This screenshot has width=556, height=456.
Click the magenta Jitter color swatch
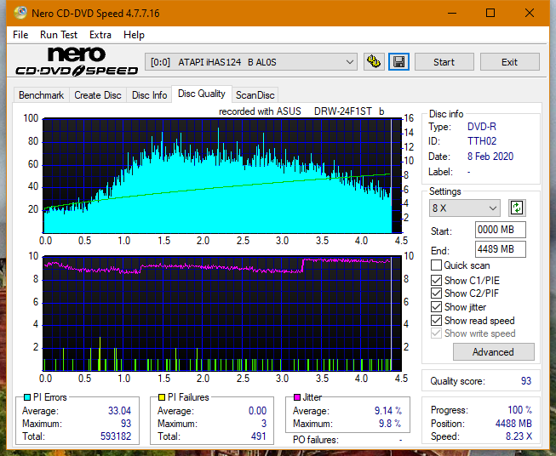tap(297, 397)
